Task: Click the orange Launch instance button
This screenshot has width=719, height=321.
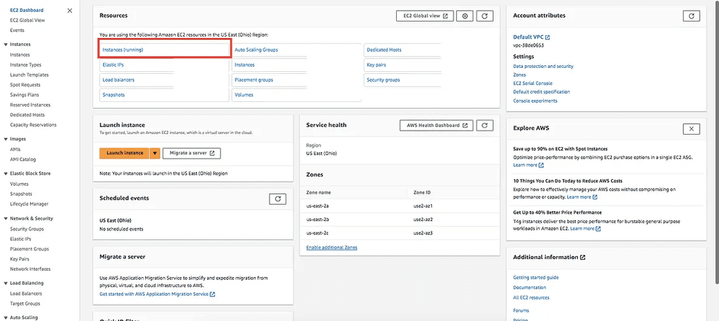Action: (x=124, y=153)
